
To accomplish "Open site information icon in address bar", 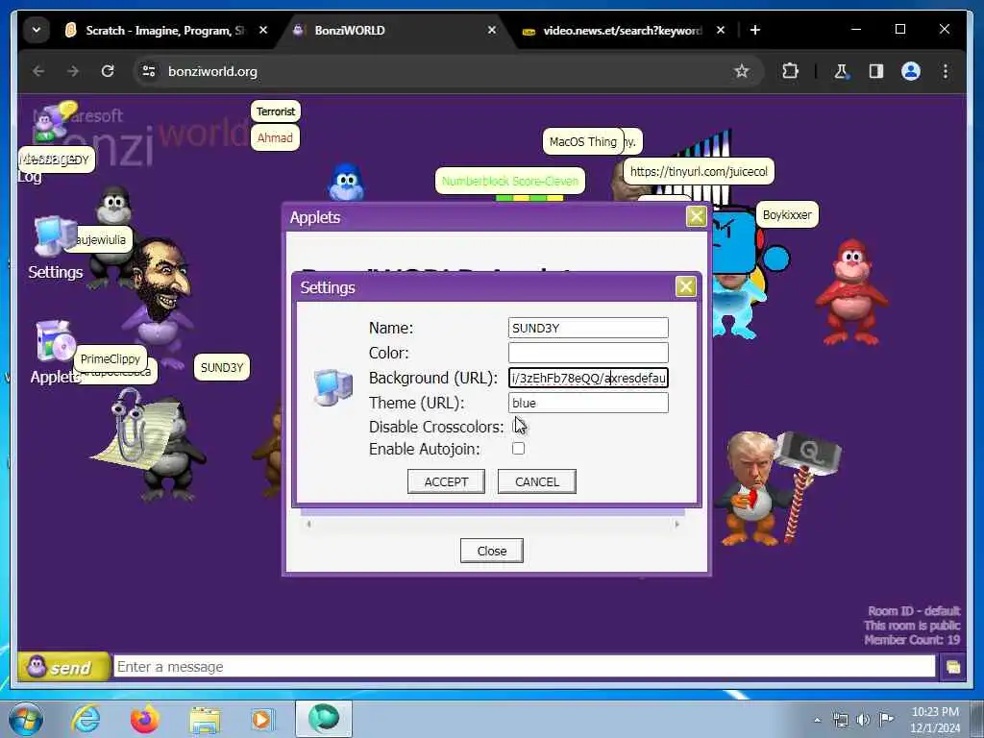I will (149, 71).
